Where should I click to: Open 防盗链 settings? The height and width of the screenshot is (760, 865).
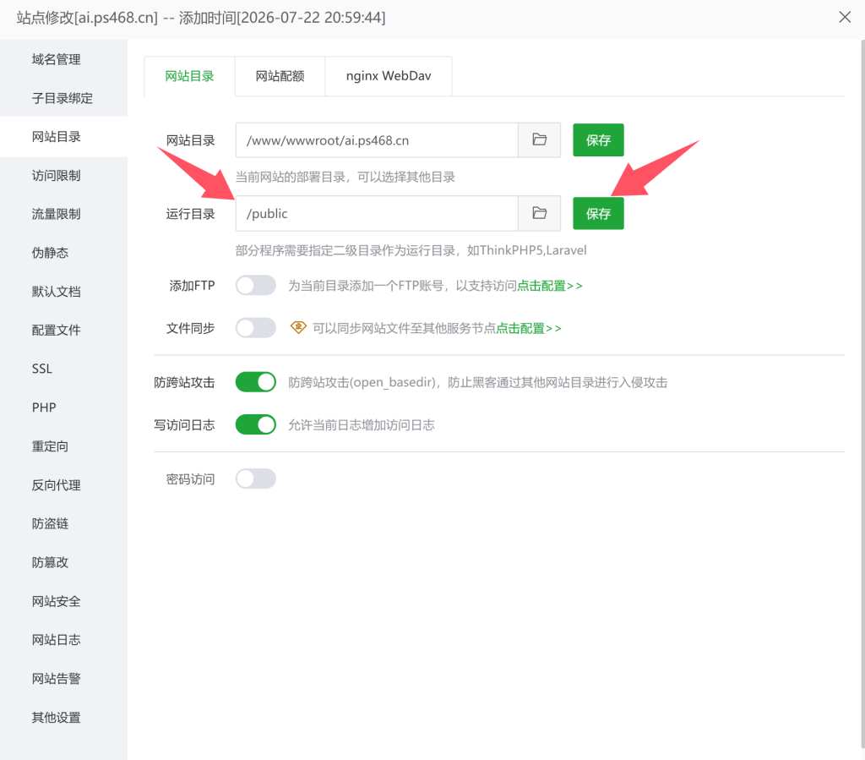pos(63,524)
